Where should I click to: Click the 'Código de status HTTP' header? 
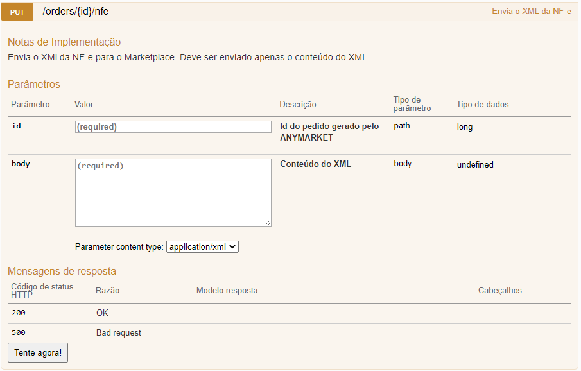42,291
